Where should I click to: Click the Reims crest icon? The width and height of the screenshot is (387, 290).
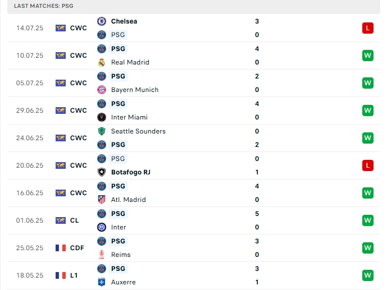[x=102, y=255]
